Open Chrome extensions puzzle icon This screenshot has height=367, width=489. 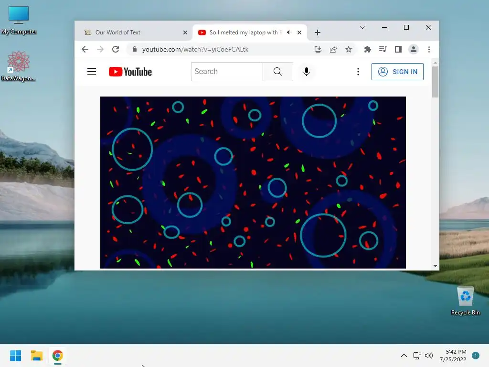368,49
